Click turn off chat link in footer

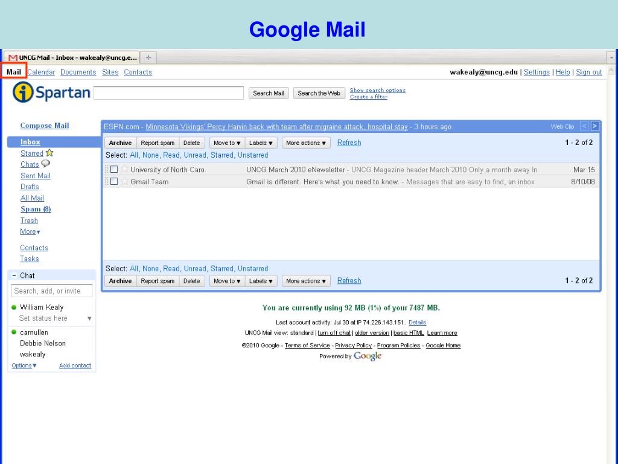(x=334, y=333)
